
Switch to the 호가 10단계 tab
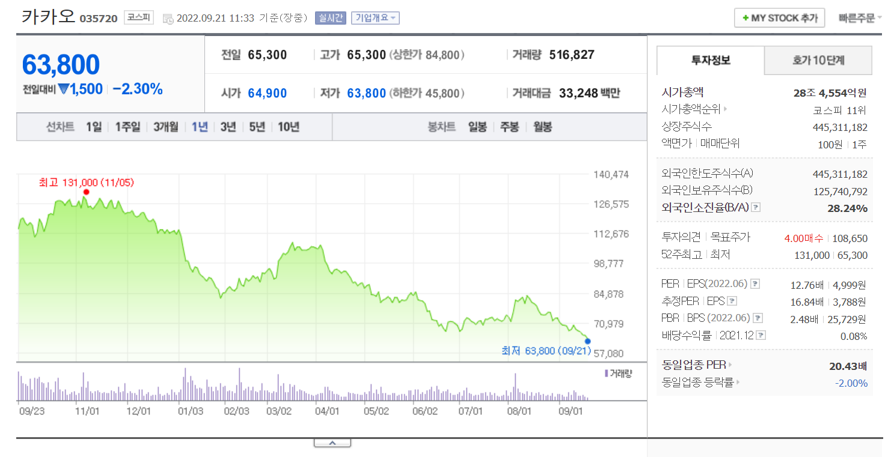click(x=818, y=61)
